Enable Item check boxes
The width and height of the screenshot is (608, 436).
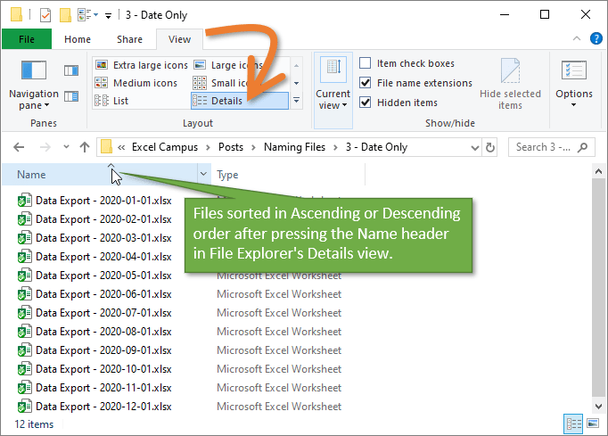click(366, 63)
